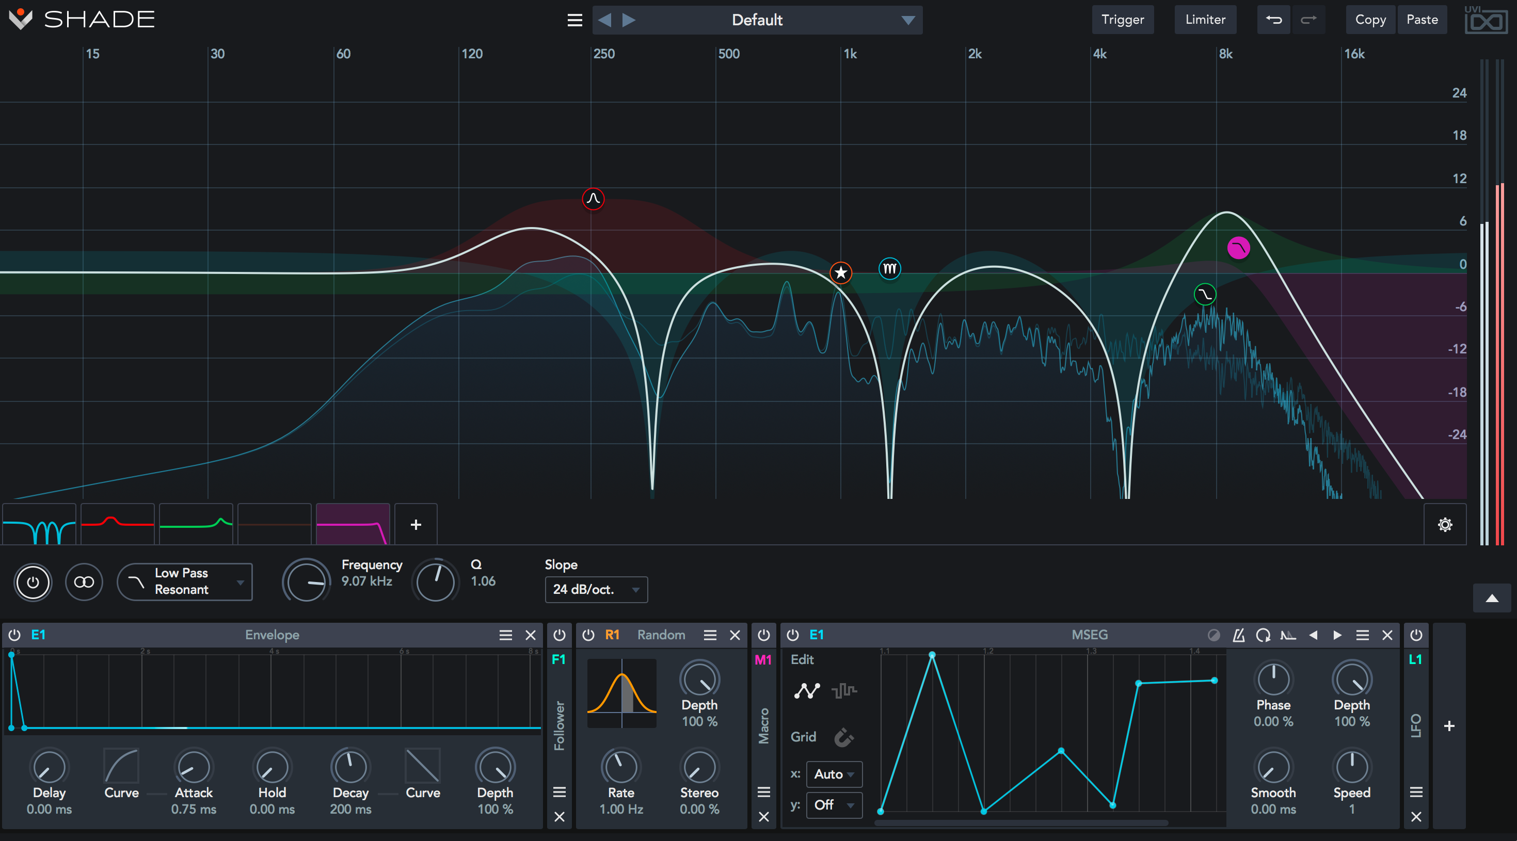This screenshot has height=841, width=1517.
Task: Toggle the MSEG Grid snap magnet
Action: pyautogui.click(x=844, y=737)
